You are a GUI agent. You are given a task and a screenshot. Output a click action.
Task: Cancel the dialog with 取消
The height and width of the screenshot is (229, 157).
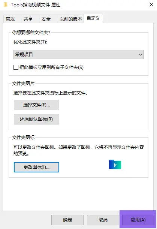click(103, 220)
